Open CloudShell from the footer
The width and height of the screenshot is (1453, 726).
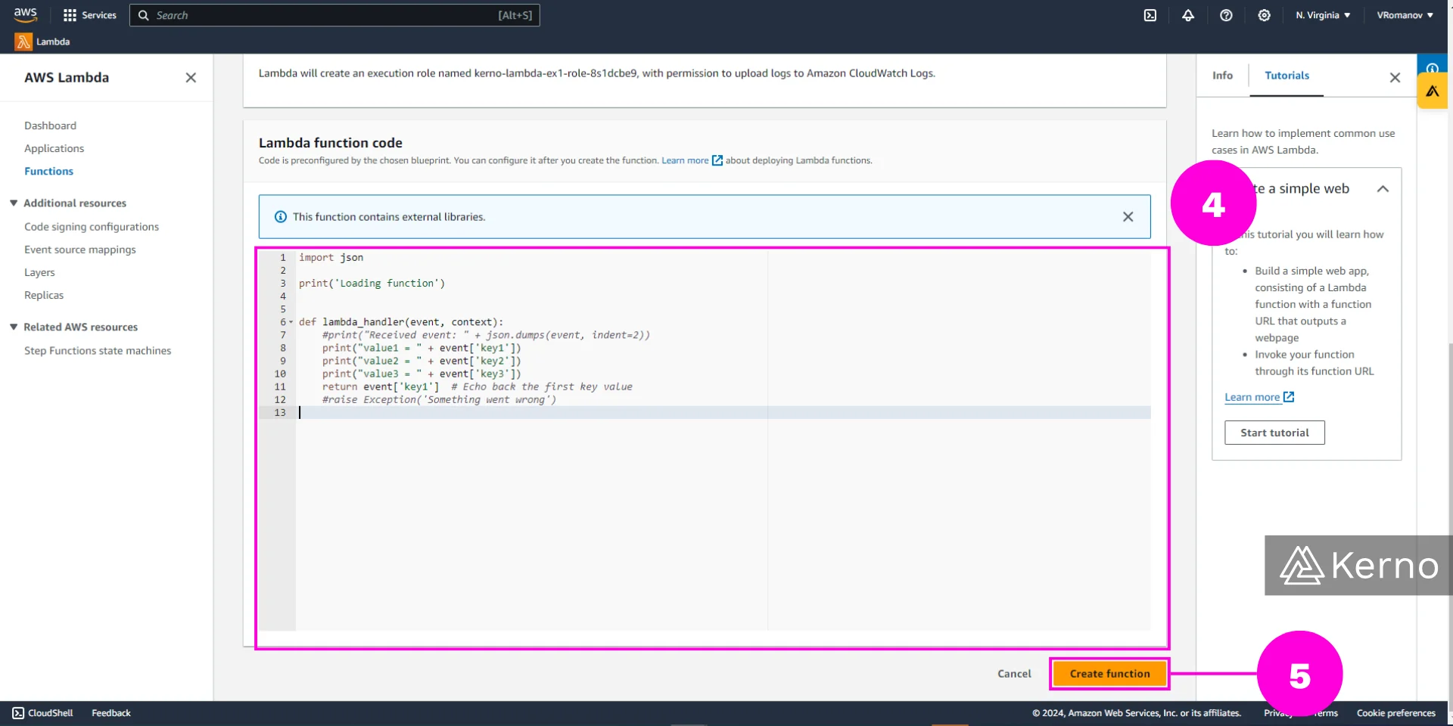[42, 712]
